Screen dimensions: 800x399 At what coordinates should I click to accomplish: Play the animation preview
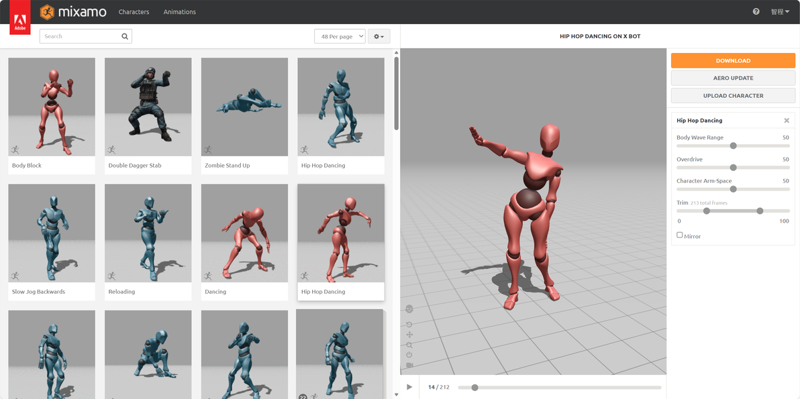[409, 388]
